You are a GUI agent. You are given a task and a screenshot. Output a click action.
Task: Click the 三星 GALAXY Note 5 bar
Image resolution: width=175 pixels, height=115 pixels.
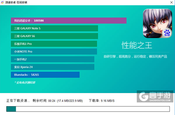click(x=54, y=28)
